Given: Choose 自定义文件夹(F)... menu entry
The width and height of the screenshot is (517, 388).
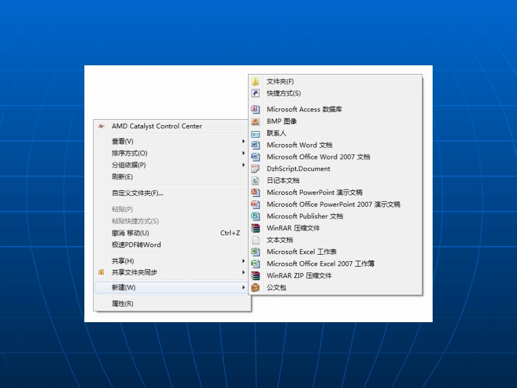Looking at the screenshot, I should 137,193.
